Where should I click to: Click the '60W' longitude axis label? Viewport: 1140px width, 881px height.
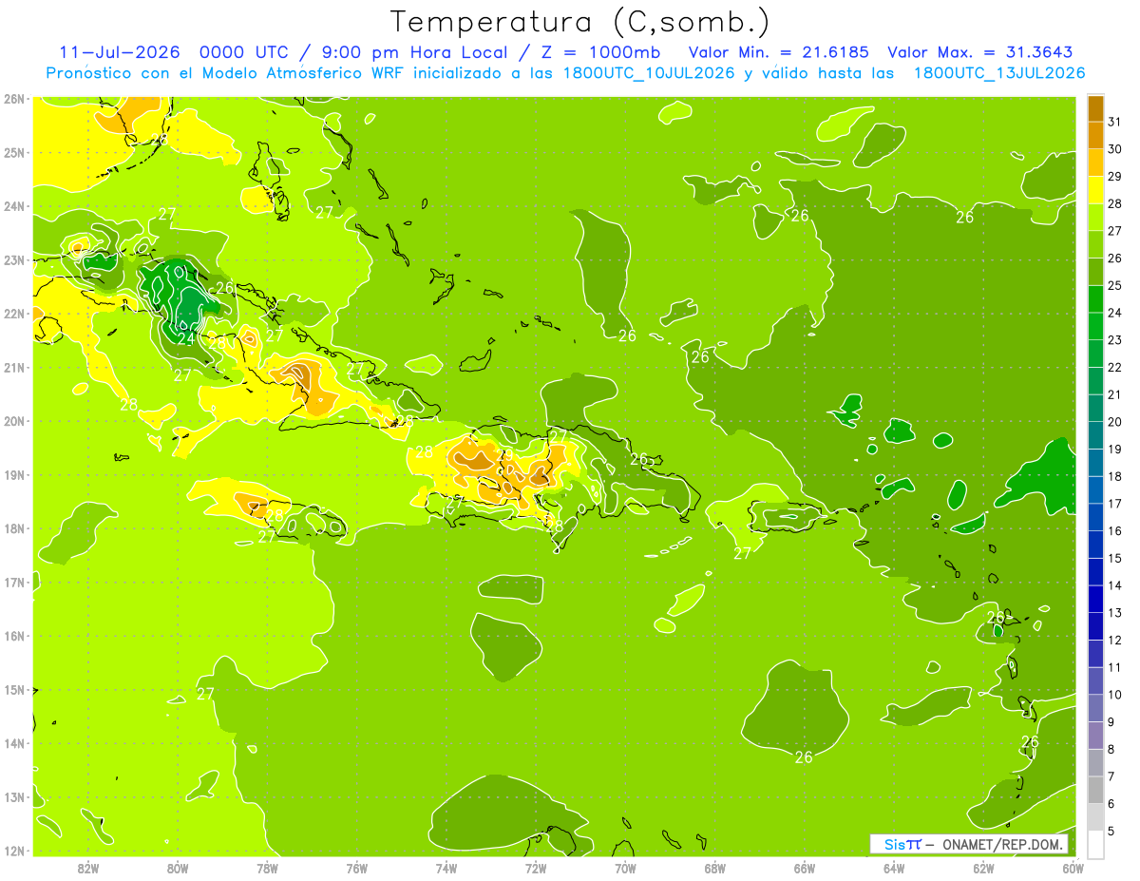pos(1073,868)
